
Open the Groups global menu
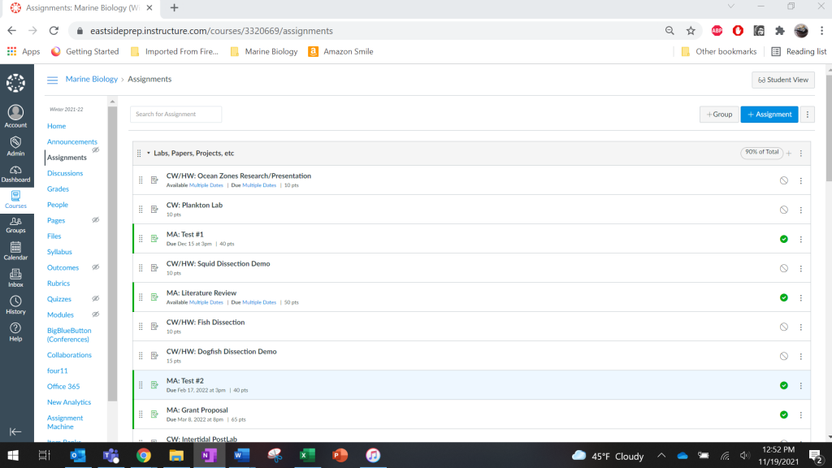pos(16,226)
